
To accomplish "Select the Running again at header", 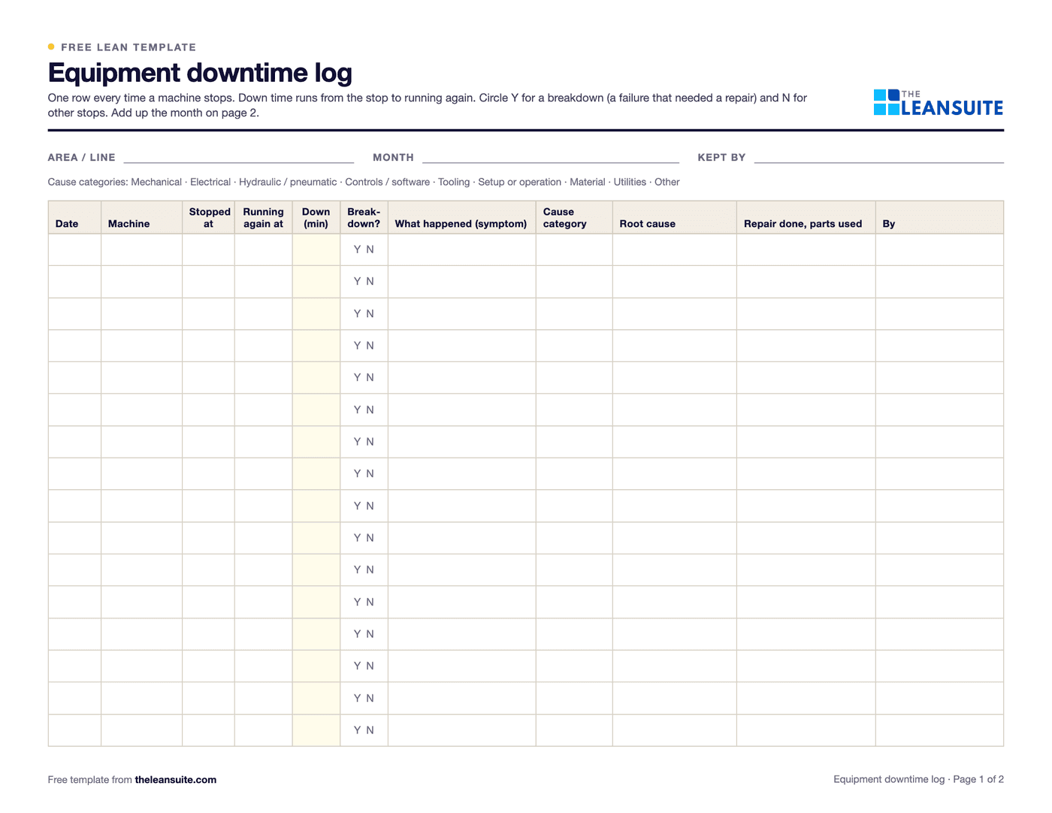I will (263, 218).
